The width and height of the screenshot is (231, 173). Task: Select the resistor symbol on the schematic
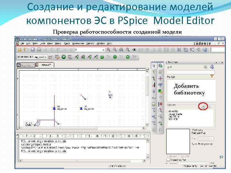[110, 95]
